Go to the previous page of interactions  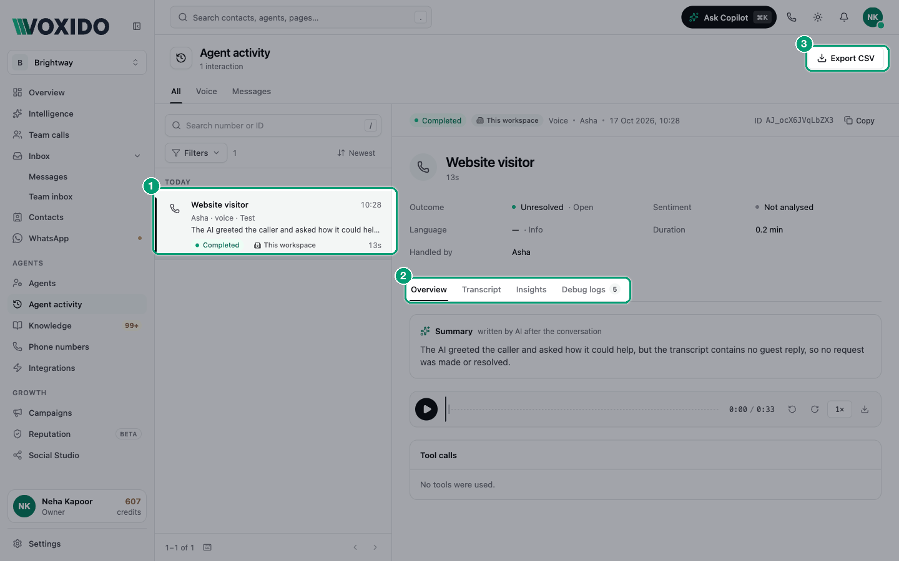pos(355,547)
